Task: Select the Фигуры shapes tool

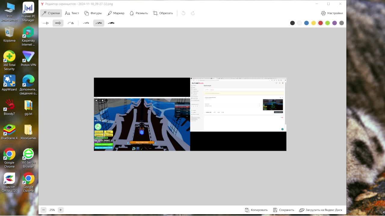Action: [93, 13]
